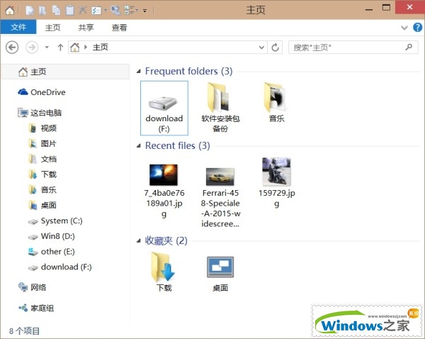This screenshot has height=339, width=425.
Task: Go up one level with the up arrow
Action: (61, 48)
